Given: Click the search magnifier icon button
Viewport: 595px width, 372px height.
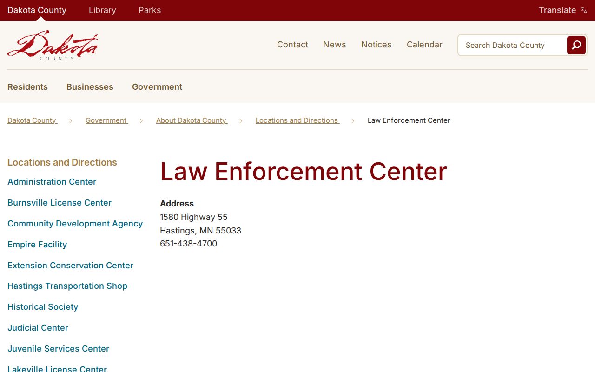Looking at the screenshot, I should 576,45.
